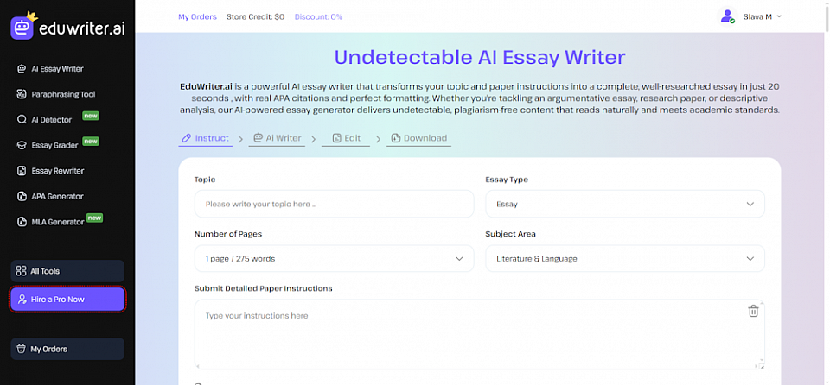
Task: Click the AI Detector magnifier icon
Action: point(22,120)
